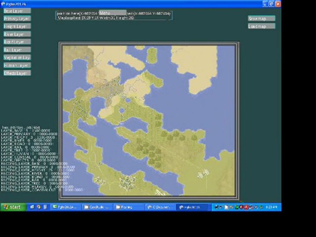Switch to the Height Layer

coord(17,26)
